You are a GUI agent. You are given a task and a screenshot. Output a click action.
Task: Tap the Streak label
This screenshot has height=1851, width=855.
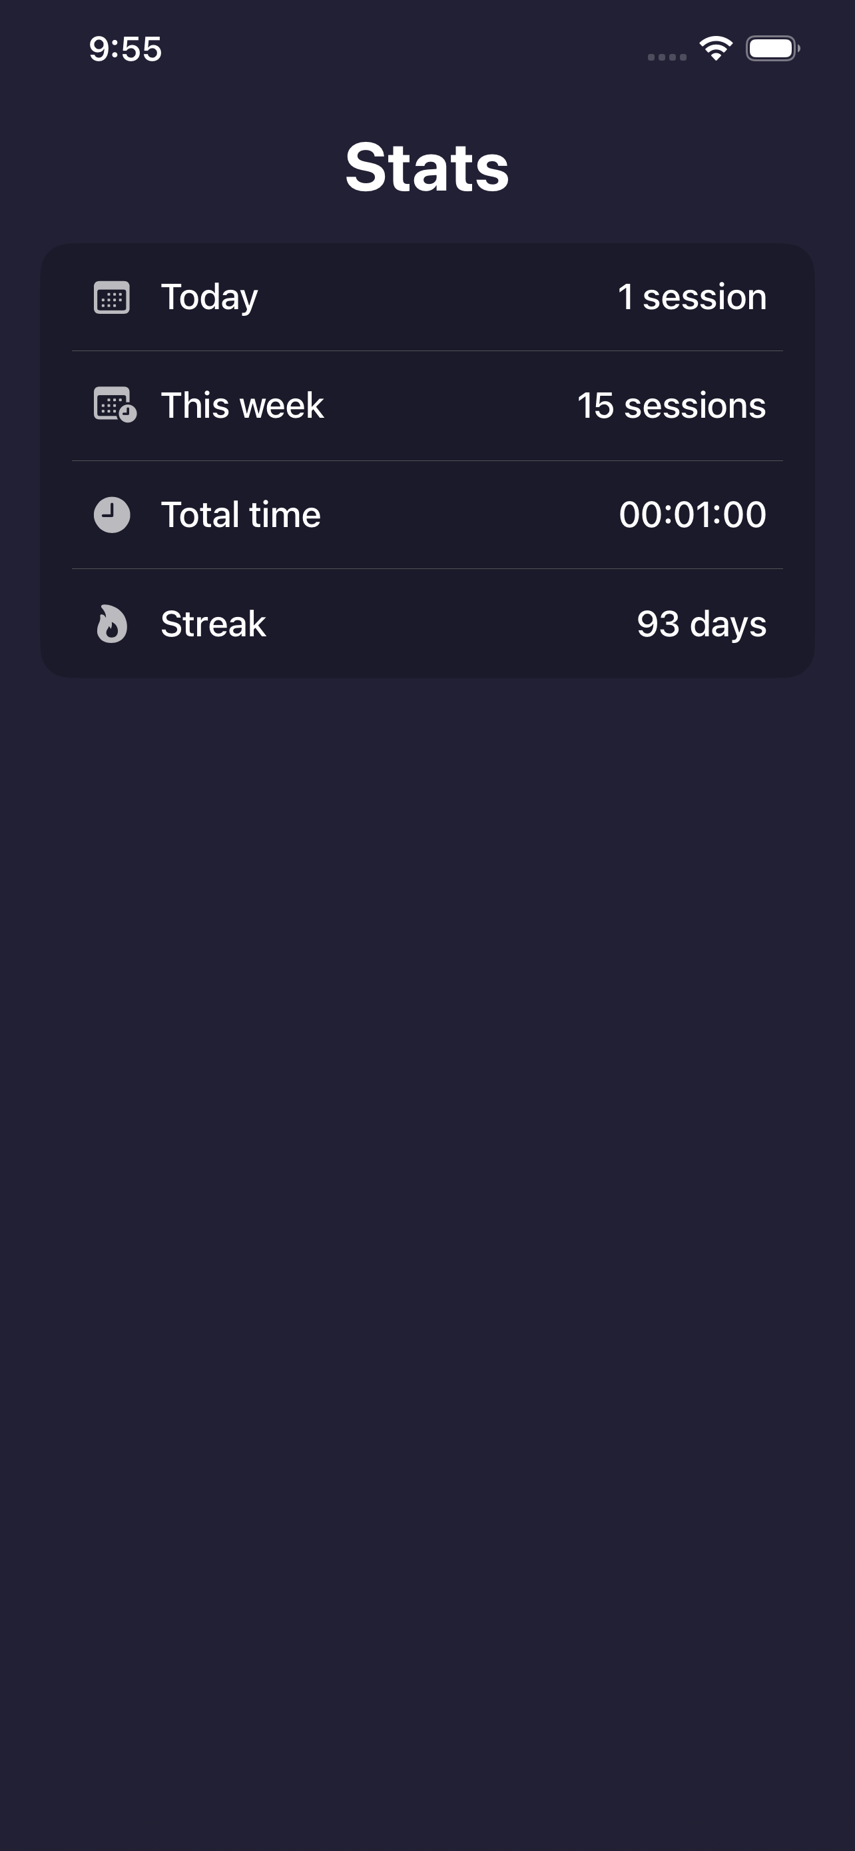213,624
